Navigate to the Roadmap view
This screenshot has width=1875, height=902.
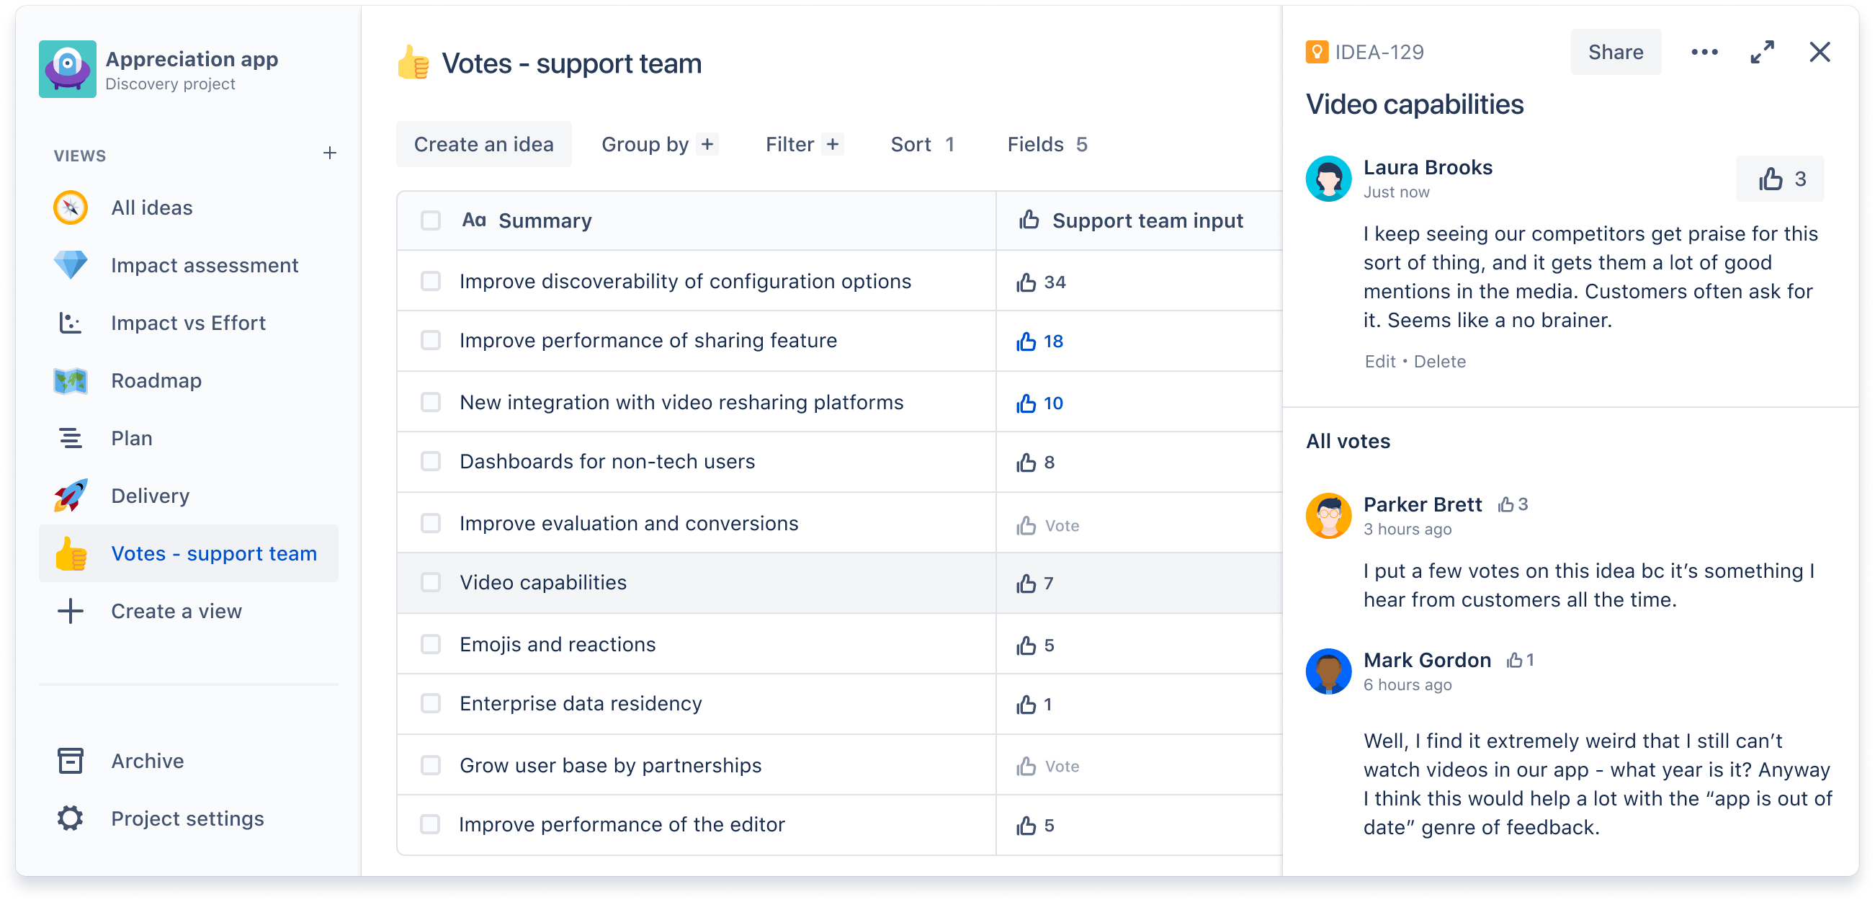pyautogui.click(x=156, y=380)
